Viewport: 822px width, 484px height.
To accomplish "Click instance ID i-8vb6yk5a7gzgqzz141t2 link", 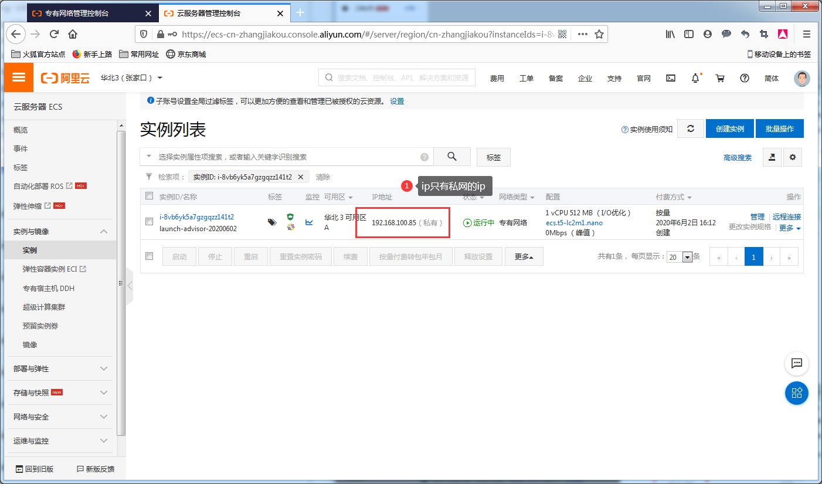I will coord(195,216).
